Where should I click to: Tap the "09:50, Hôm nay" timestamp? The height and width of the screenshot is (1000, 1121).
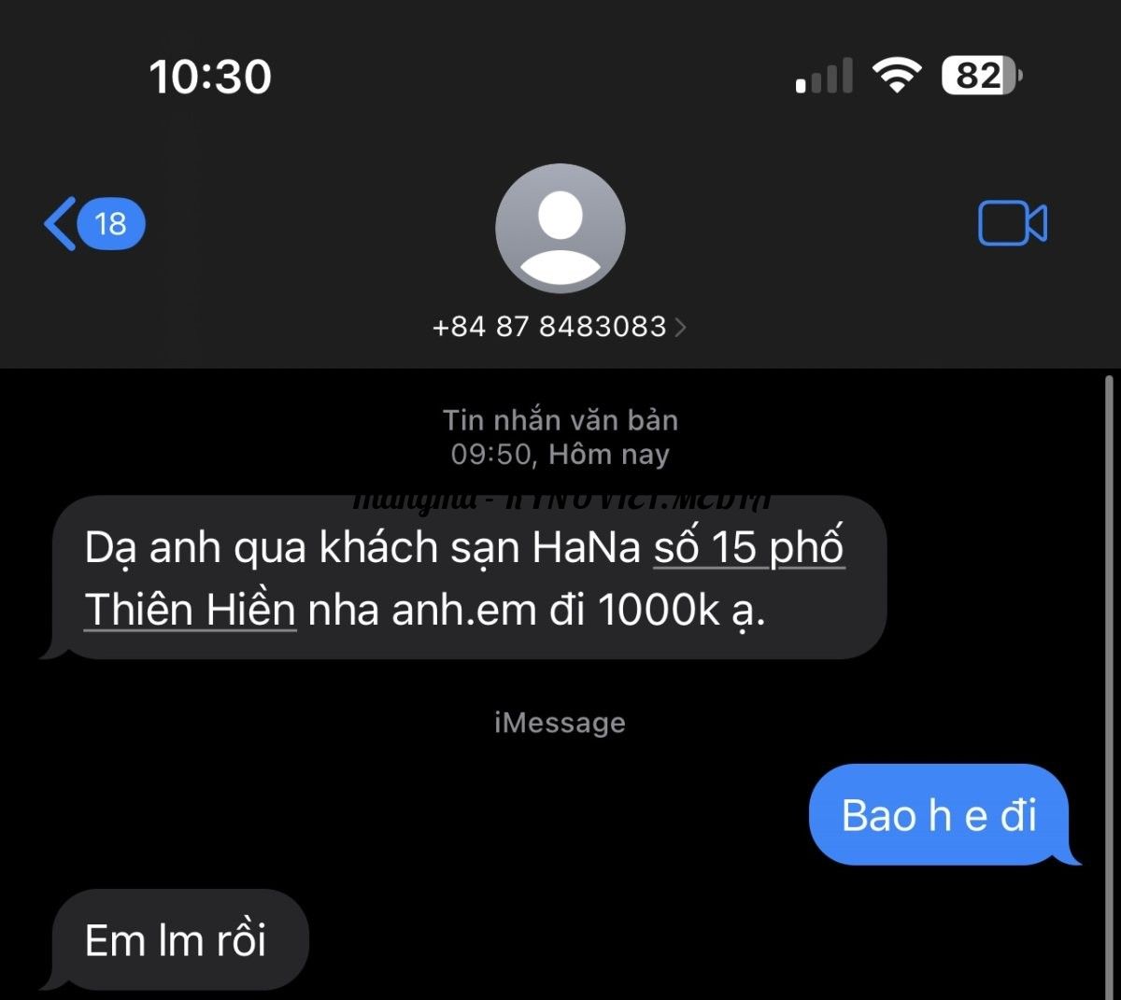560,455
